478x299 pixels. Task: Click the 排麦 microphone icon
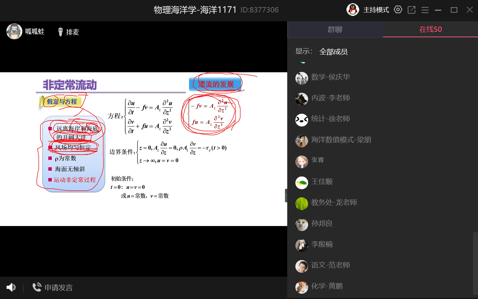point(60,32)
